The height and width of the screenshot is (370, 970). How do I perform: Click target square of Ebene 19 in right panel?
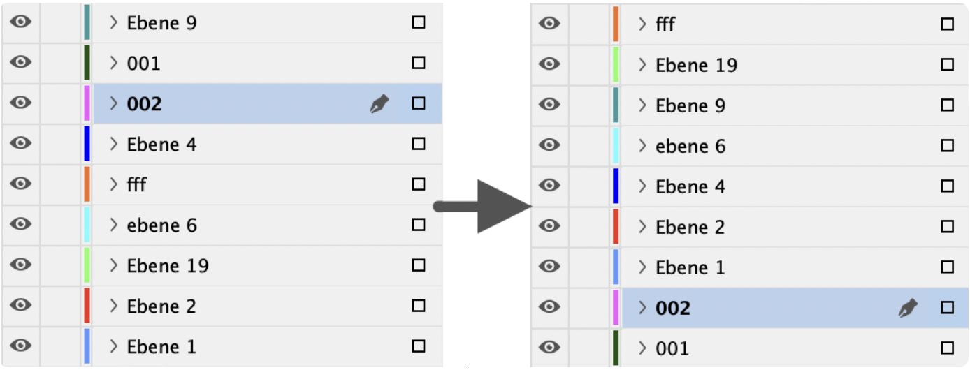point(947,65)
